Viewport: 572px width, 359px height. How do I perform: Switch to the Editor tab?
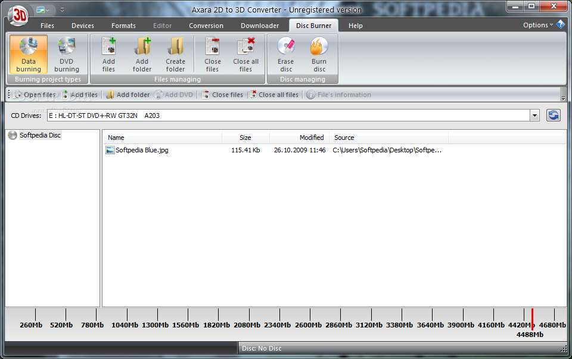click(162, 26)
